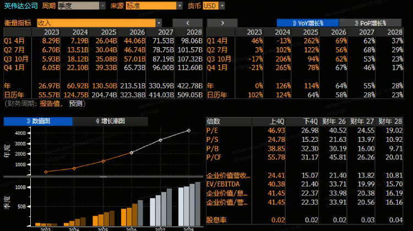
Task: Open the 衡量指标 dropdown showing 收入
Action: click(99, 23)
